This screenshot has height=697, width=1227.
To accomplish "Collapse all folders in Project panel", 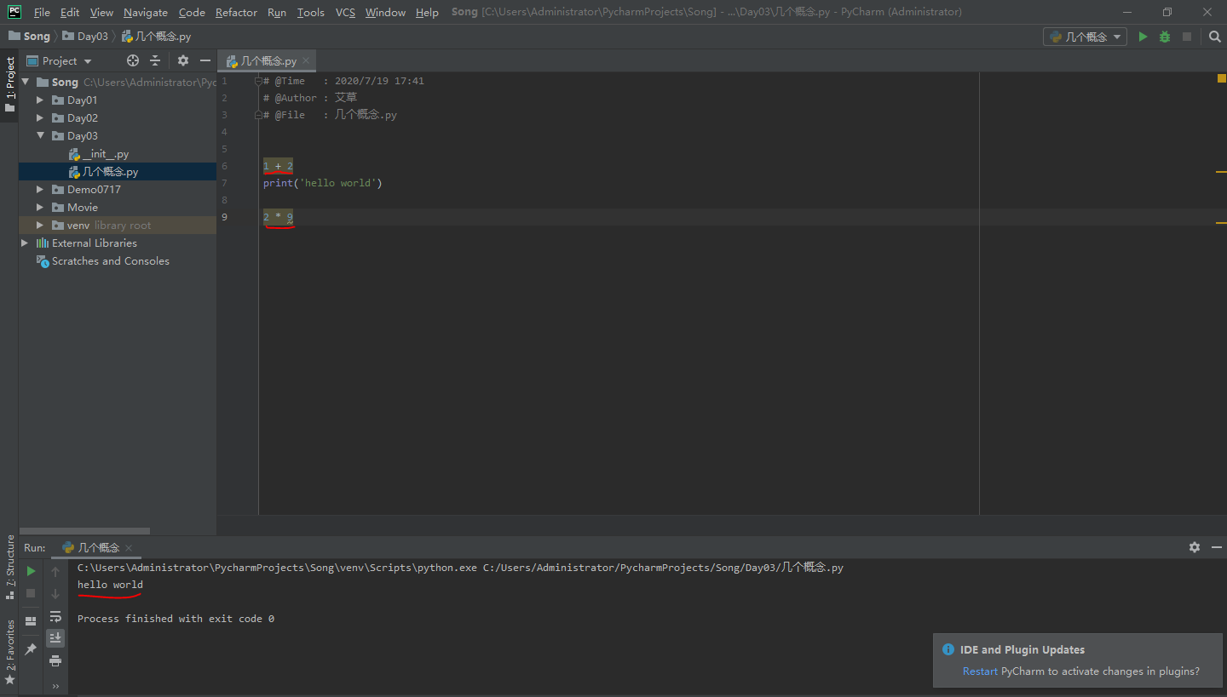I will 155,60.
